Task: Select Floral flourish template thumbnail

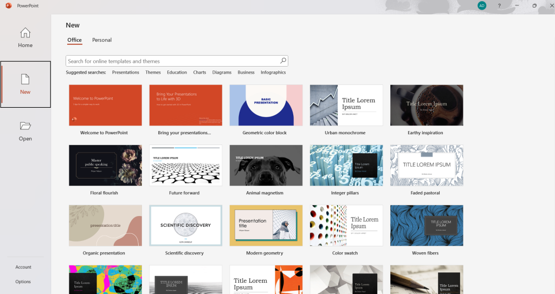Action: pos(106,165)
